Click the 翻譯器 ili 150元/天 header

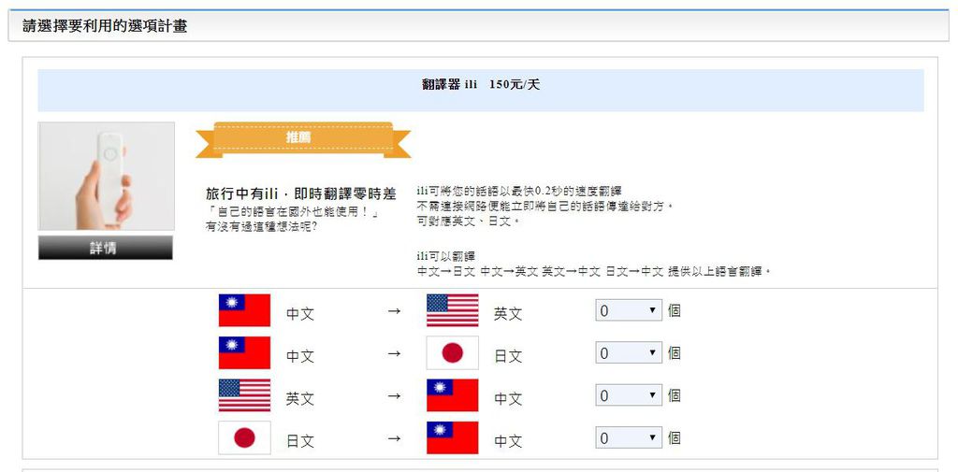(481, 85)
